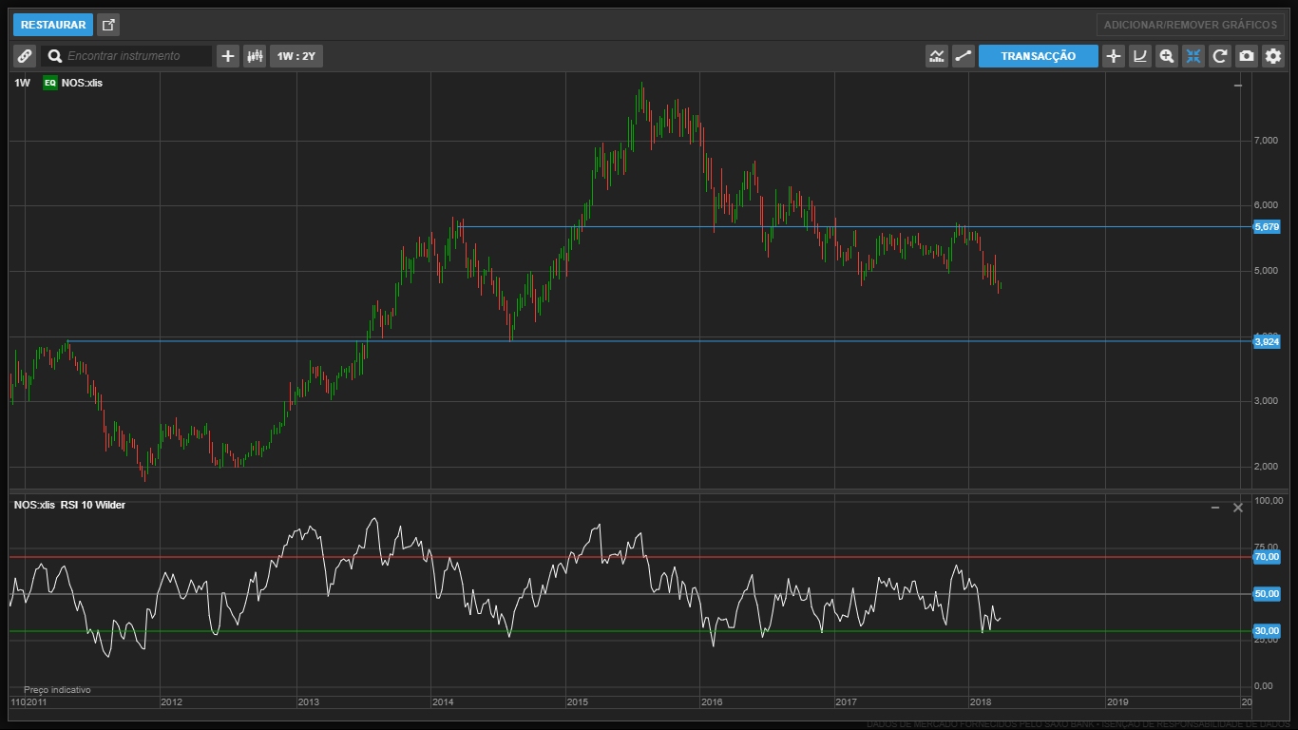Collapse the RSI 10 Wilder indicator panel

(1215, 508)
